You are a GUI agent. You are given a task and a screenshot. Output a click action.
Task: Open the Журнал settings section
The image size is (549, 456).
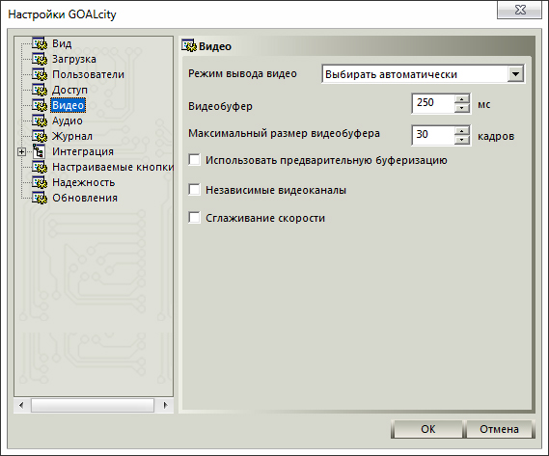click(x=72, y=136)
